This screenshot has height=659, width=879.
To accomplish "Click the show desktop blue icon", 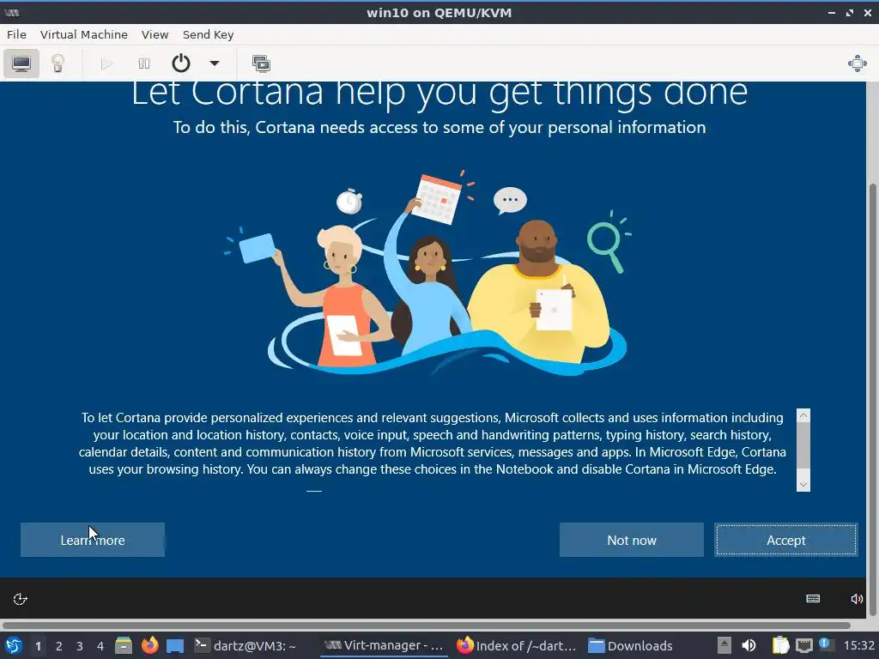I will click(x=175, y=646).
